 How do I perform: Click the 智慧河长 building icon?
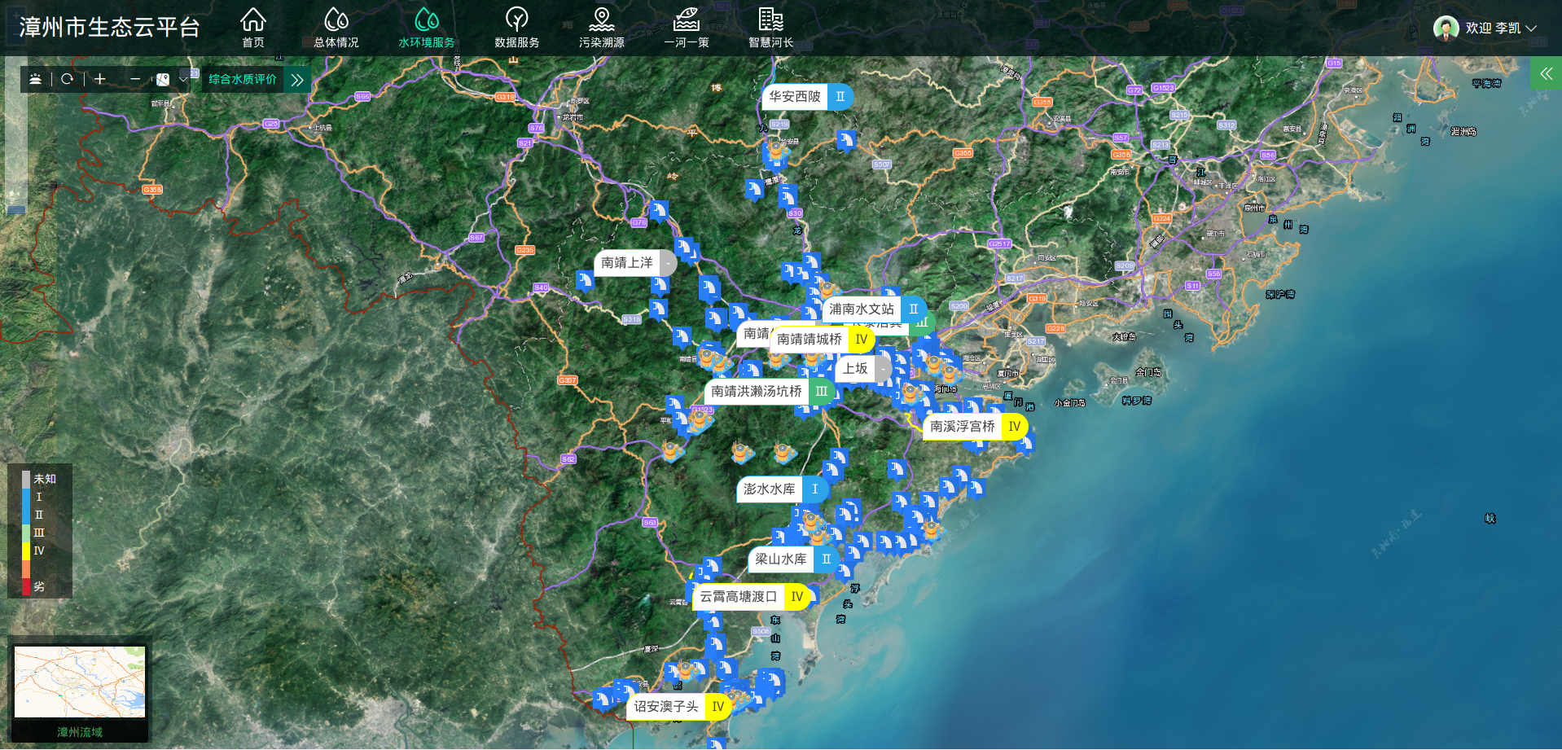771,19
